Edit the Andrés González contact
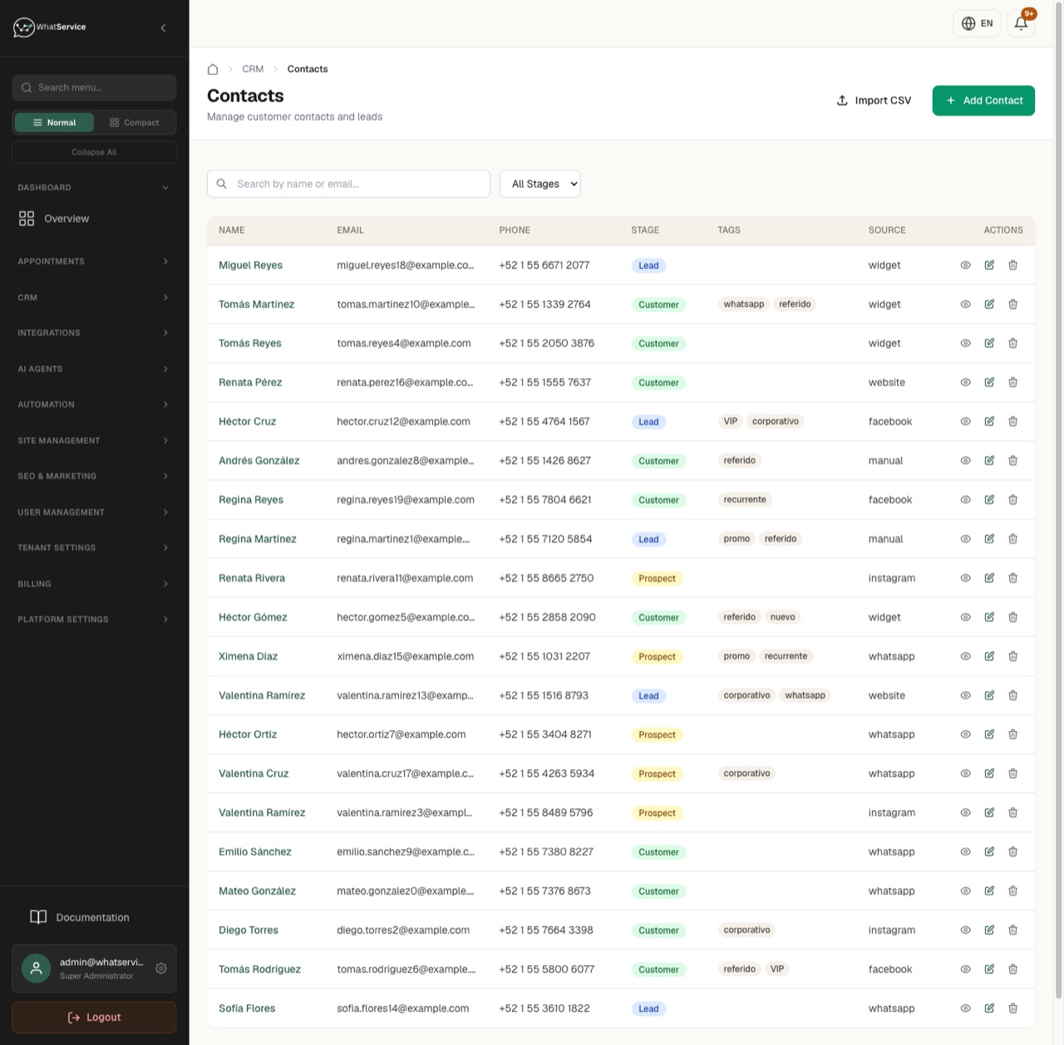Image resolution: width=1064 pixels, height=1045 pixels. click(989, 460)
